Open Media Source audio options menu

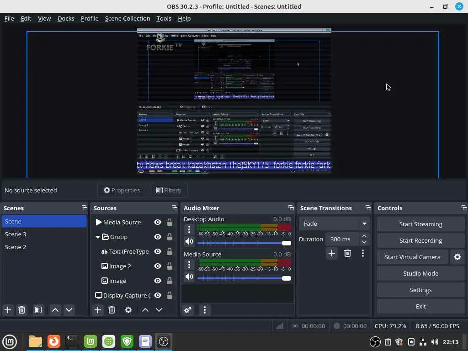coord(189,265)
